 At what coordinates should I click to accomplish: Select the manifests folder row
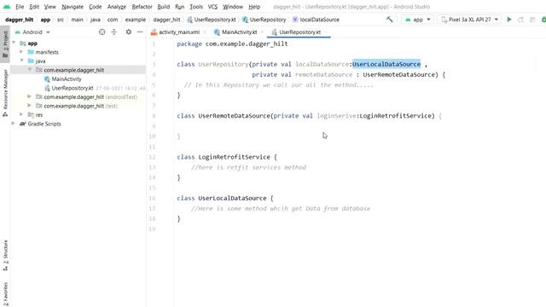[x=78, y=52]
